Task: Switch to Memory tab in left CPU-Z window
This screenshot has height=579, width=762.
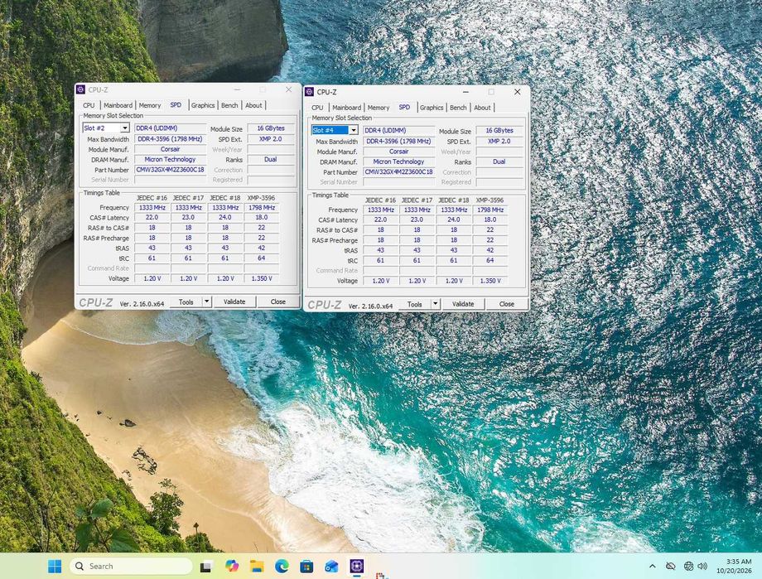Action: point(150,105)
